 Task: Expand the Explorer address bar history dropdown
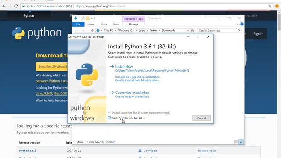[188, 31]
